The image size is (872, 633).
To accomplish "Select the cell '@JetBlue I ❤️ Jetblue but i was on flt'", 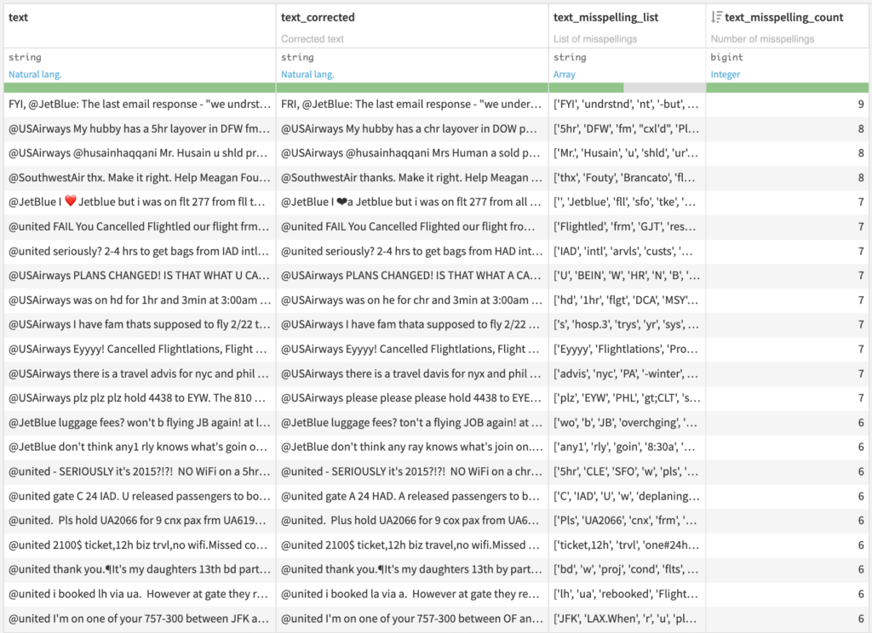I will pos(140,202).
